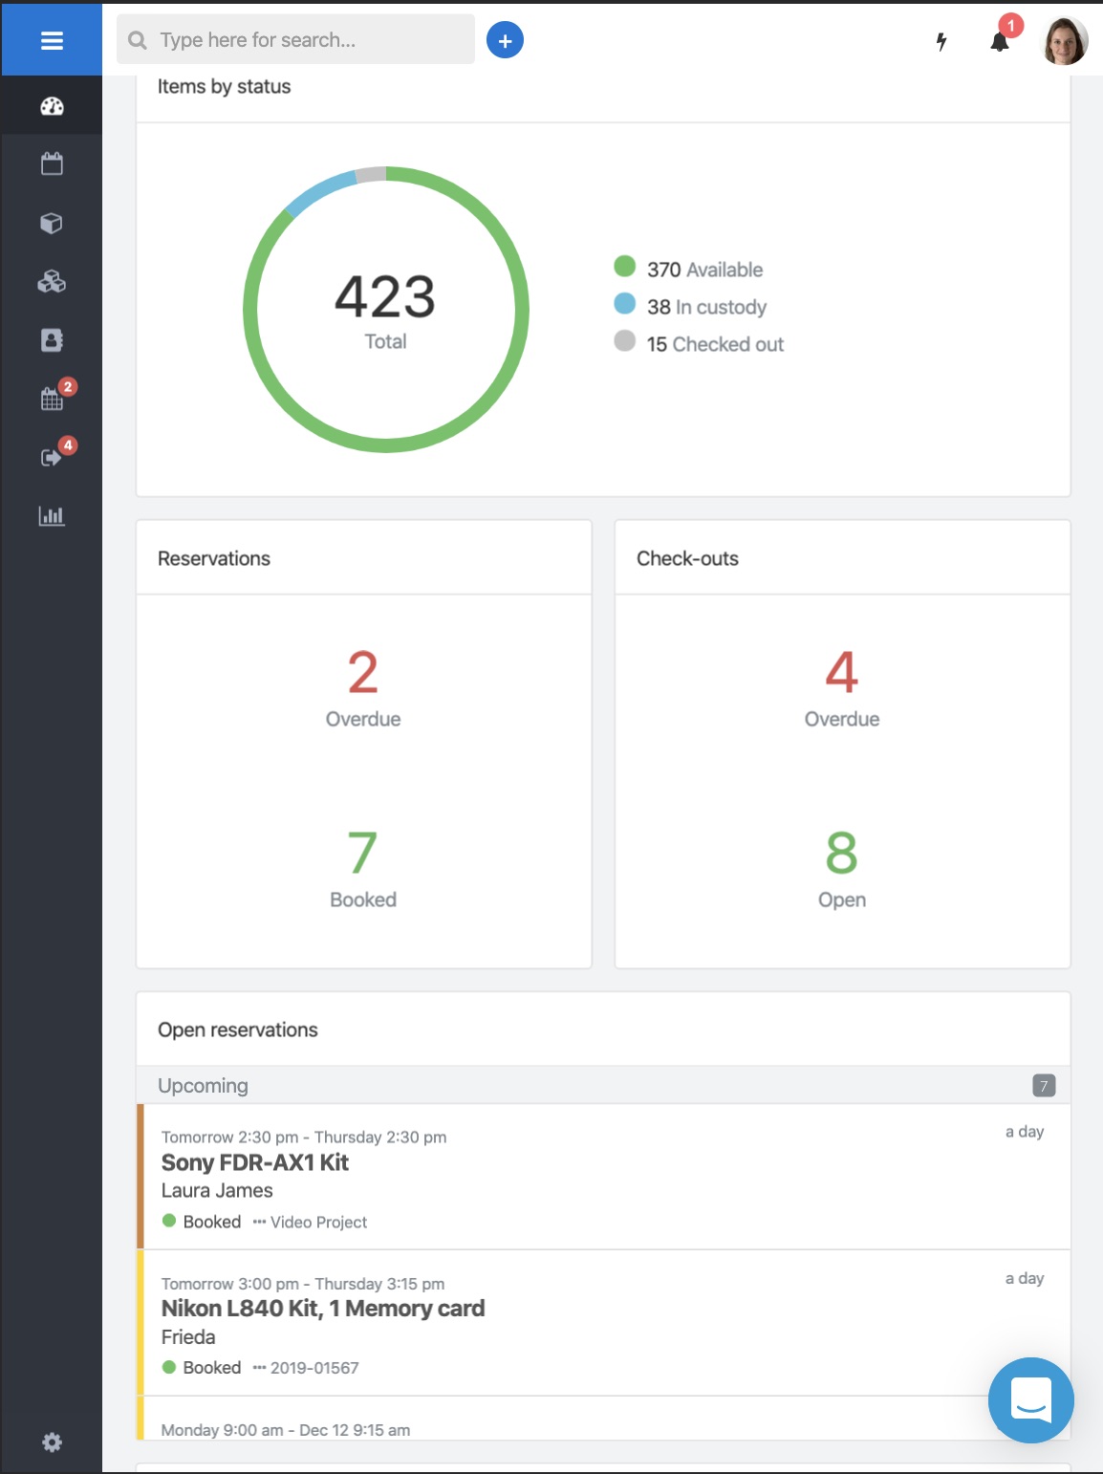This screenshot has width=1103, height=1474.
Task: Open Nikon L840 Kit reservation
Action: point(323,1309)
